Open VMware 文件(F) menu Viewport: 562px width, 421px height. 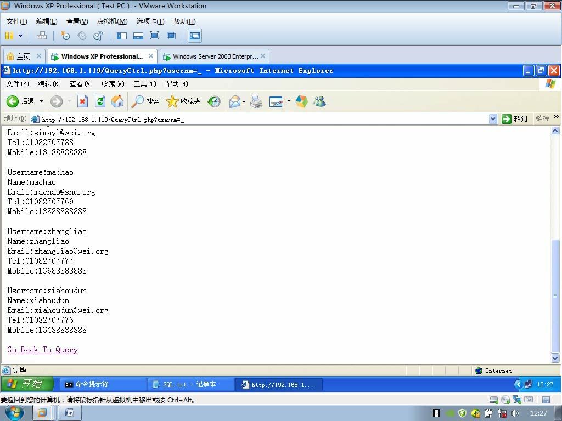(16, 21)
